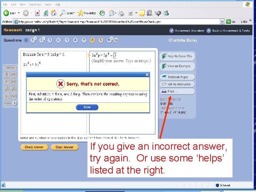
Task: Open the Favorites star button
Action: (x=87, y=13)
